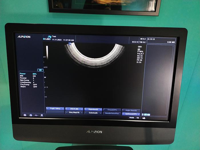
Task: Click the Up/Down(OFF) button
Action: pos(131,114)
